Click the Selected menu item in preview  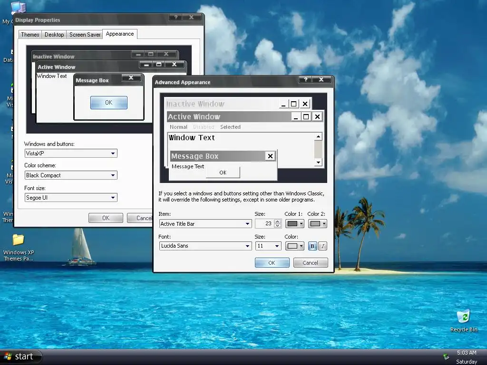pos(231,127)
